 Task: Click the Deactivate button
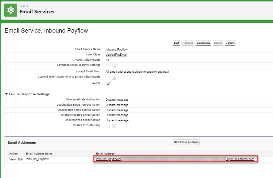203,43
